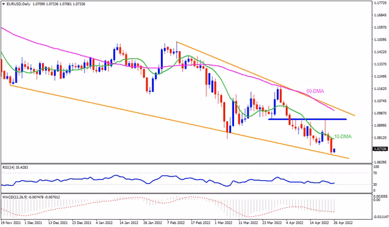Click price level 1.06395 on the axis

pyautogui.click(x=381, y=162)
